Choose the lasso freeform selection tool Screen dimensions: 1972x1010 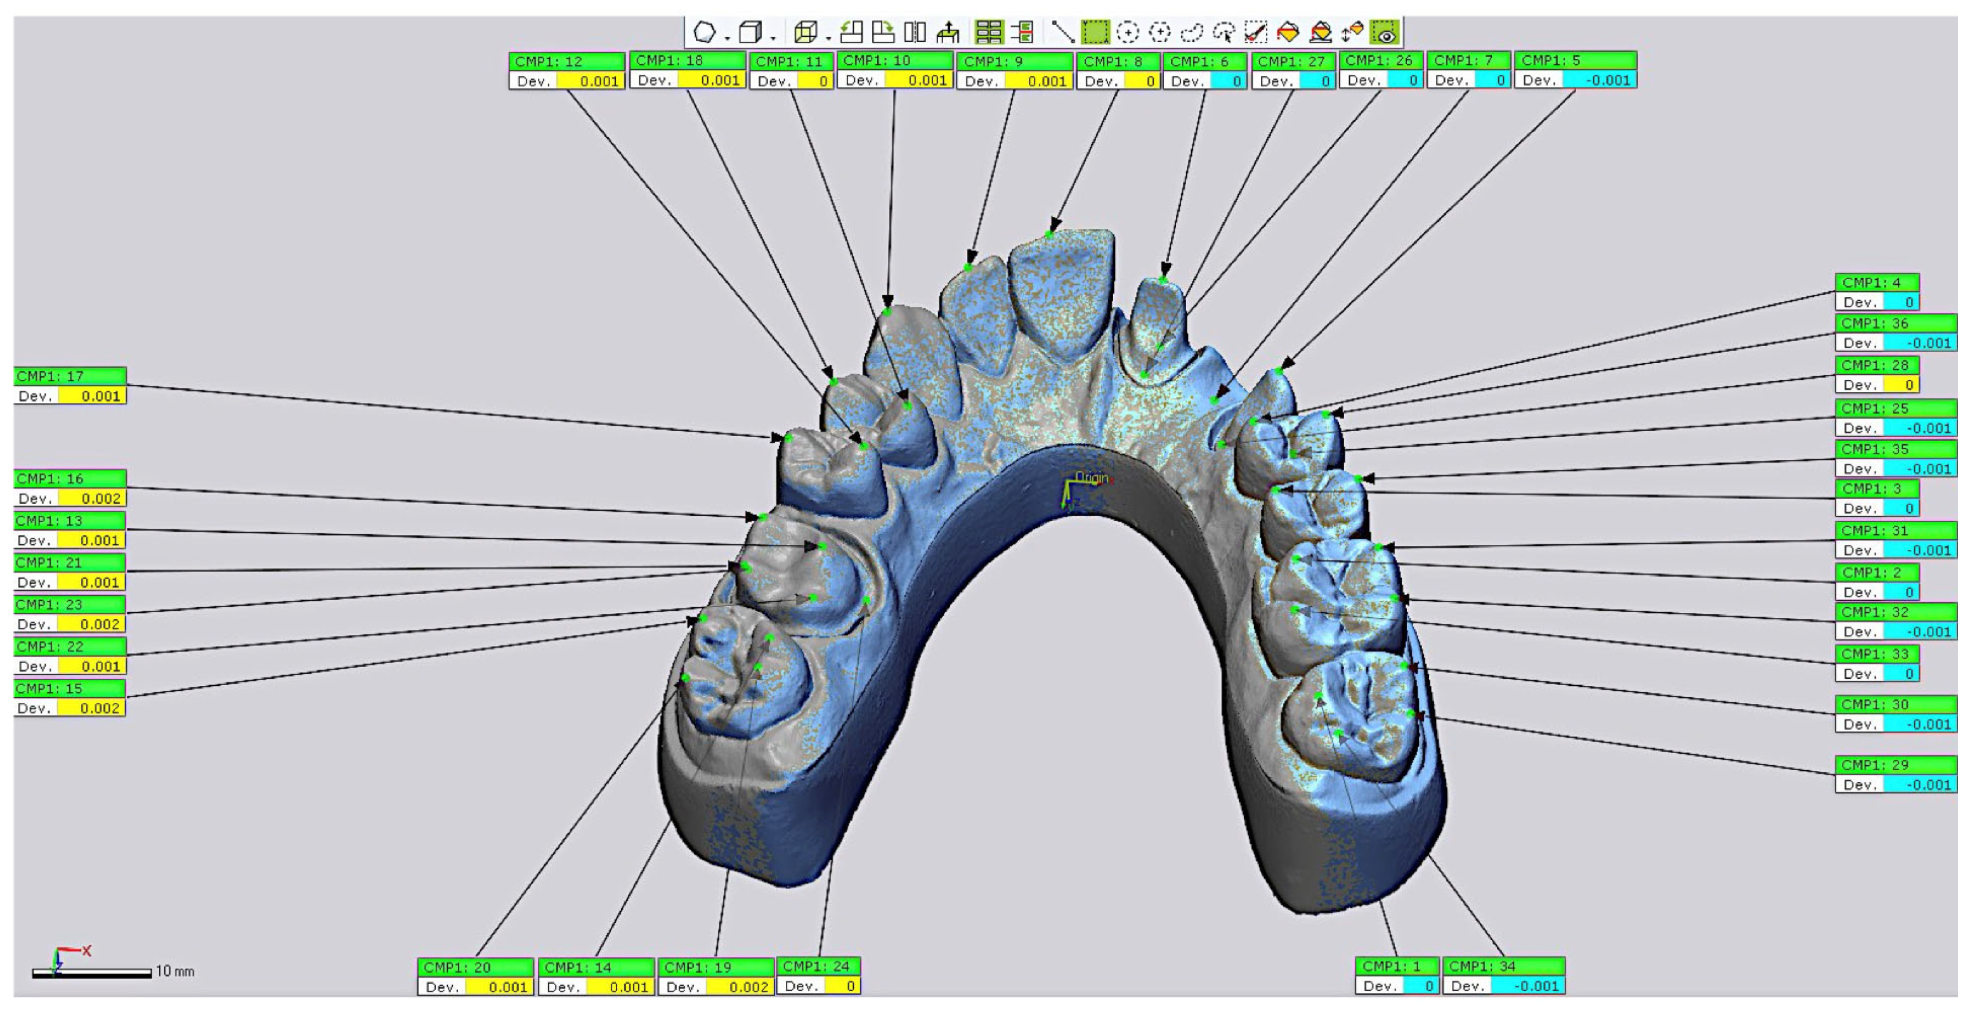[1192, 32]
